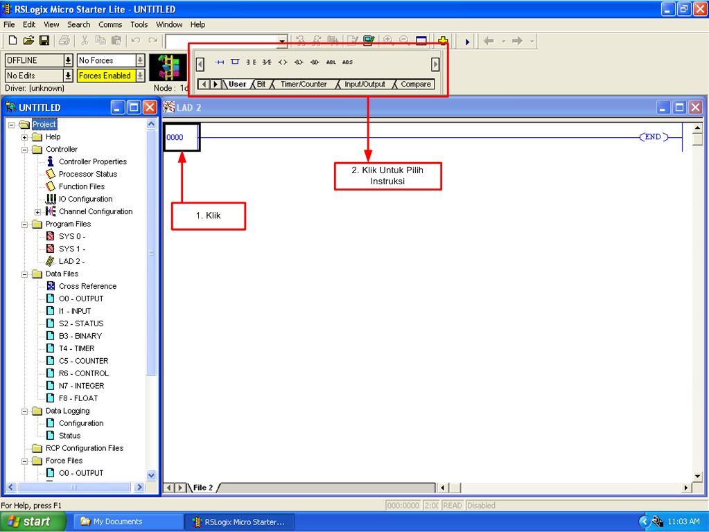
Task: Open the Forces Enabled dropdown
Action: [140, 76]
